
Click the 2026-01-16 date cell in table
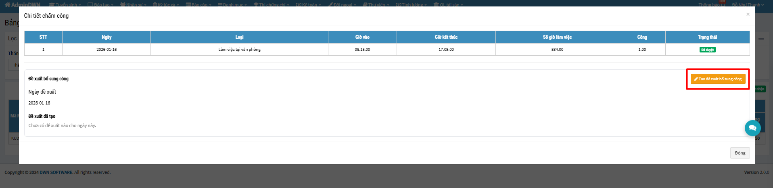pyautogui.click(x=107, y=50)
